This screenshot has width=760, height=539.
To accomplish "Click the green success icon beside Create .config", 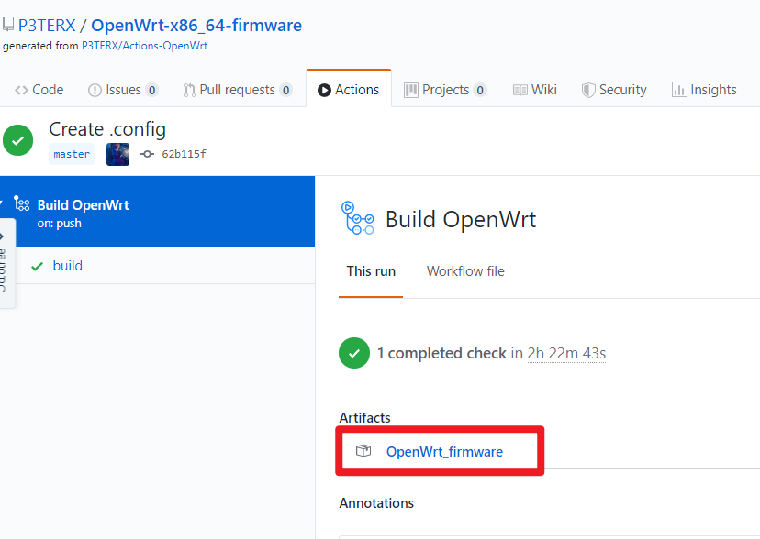I will point(18,140).
